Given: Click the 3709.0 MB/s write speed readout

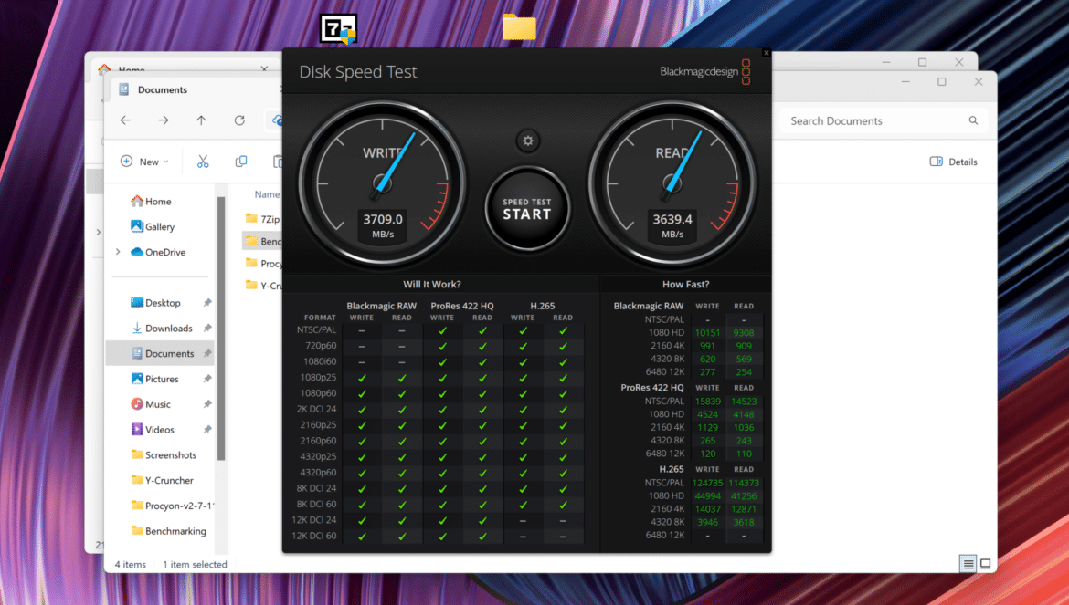Looking at the screenshot, I should click(383, 225).
